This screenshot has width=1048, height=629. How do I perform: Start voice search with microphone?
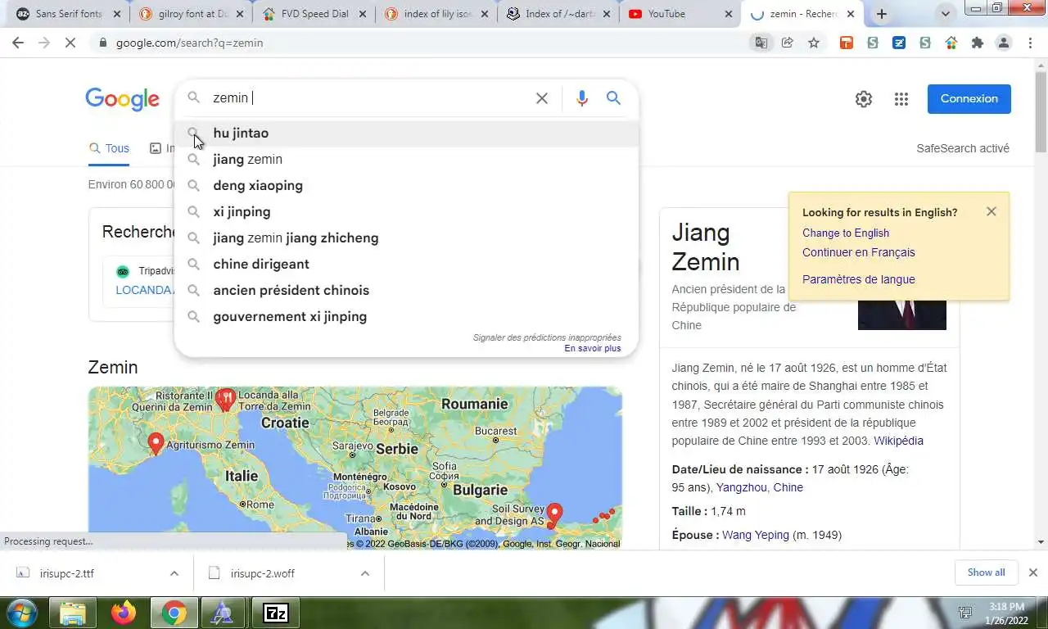click(582, 98)
